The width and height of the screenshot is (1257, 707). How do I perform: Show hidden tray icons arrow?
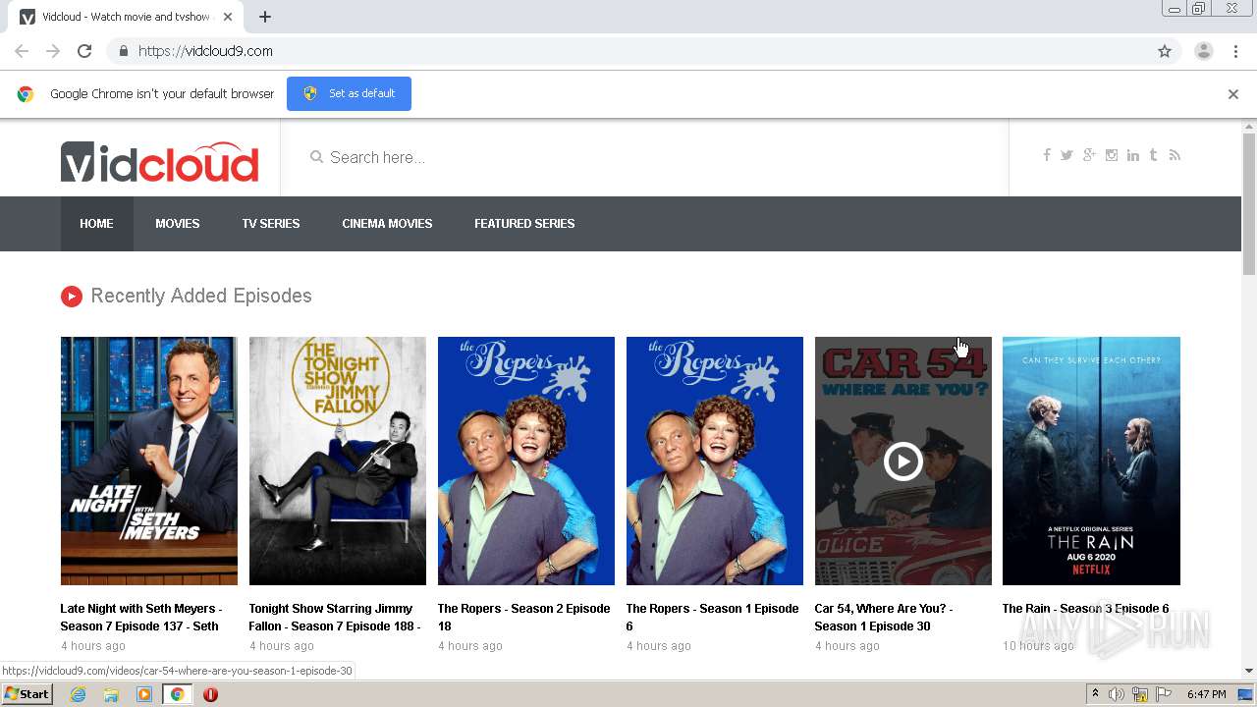[1095, 694]
